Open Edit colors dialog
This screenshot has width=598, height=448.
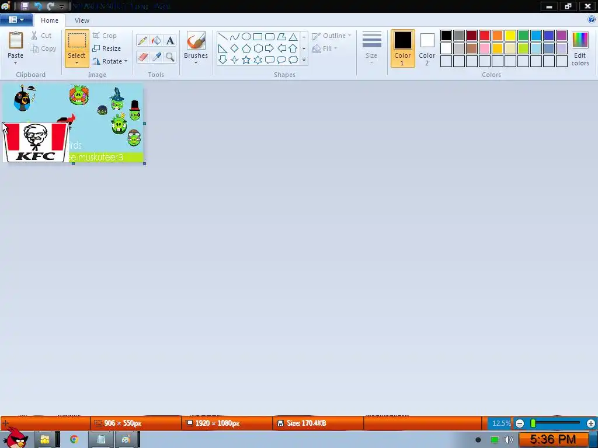(x=580, y=49)
